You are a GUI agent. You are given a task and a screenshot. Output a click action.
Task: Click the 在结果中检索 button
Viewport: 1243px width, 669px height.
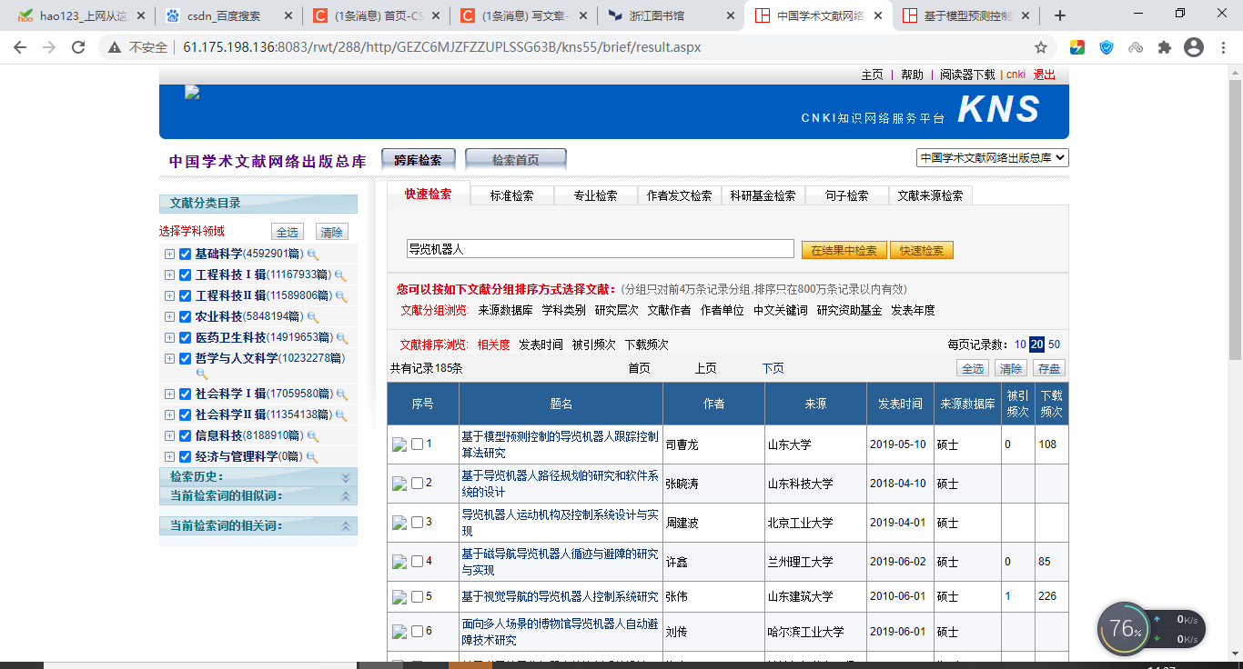point(844,251)
